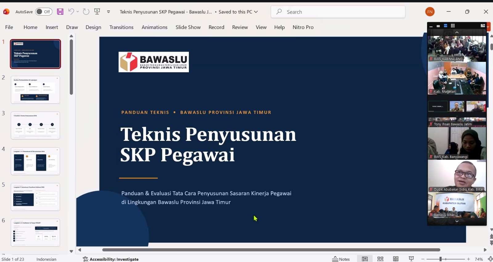Hide thumbnail video in Zoom panel
Image resolution: width=493 pixels, height=262 pixels.
[438, 26]
